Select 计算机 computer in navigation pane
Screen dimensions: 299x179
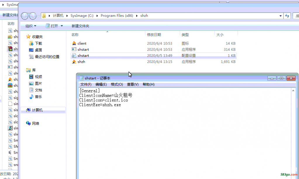pyautogui.click(x=43, y=110)
